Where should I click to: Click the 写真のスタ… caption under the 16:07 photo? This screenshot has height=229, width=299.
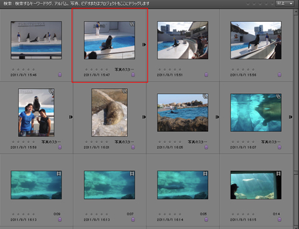(270, 142)
